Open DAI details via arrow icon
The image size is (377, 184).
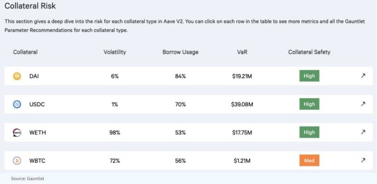(363, 76)
